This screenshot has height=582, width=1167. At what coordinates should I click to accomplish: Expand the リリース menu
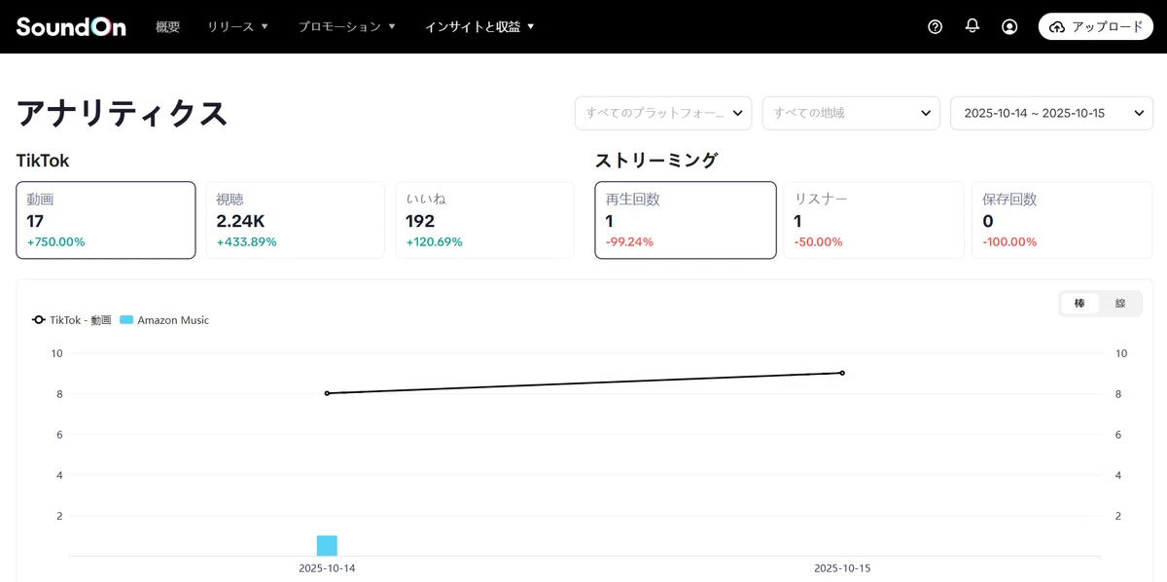(x=237, y=27)
